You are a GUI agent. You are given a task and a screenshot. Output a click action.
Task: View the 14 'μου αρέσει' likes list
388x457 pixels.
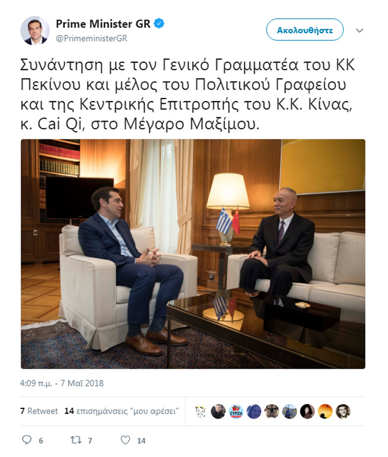tap(121, 411)
